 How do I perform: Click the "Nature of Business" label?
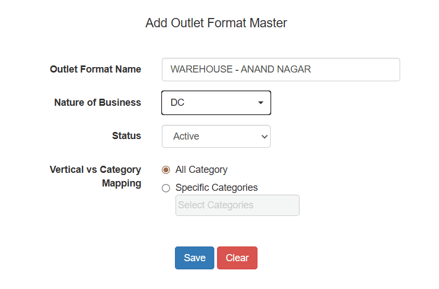[98, 103]
